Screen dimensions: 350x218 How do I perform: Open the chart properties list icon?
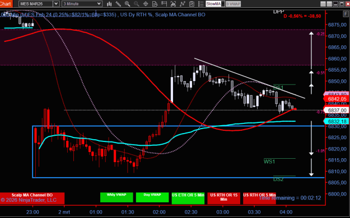click(x=200, y=4)
